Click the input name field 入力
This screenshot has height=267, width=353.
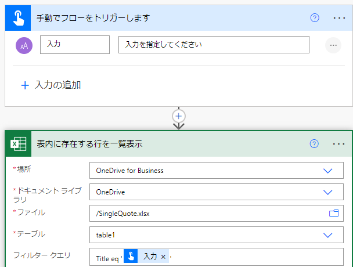tap(75, 45)
